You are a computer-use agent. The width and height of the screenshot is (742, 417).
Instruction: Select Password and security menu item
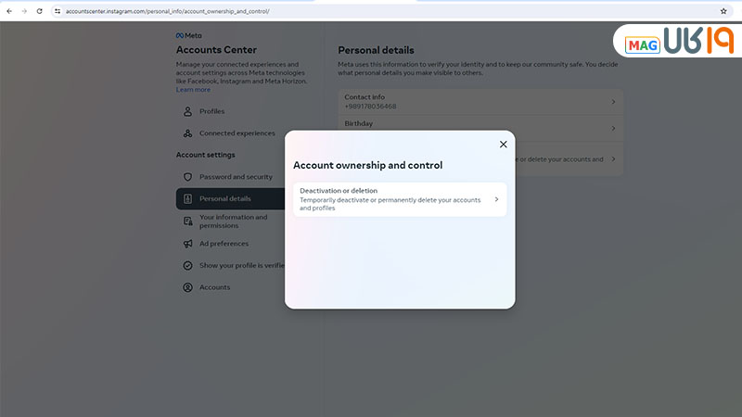coord(236,177)
